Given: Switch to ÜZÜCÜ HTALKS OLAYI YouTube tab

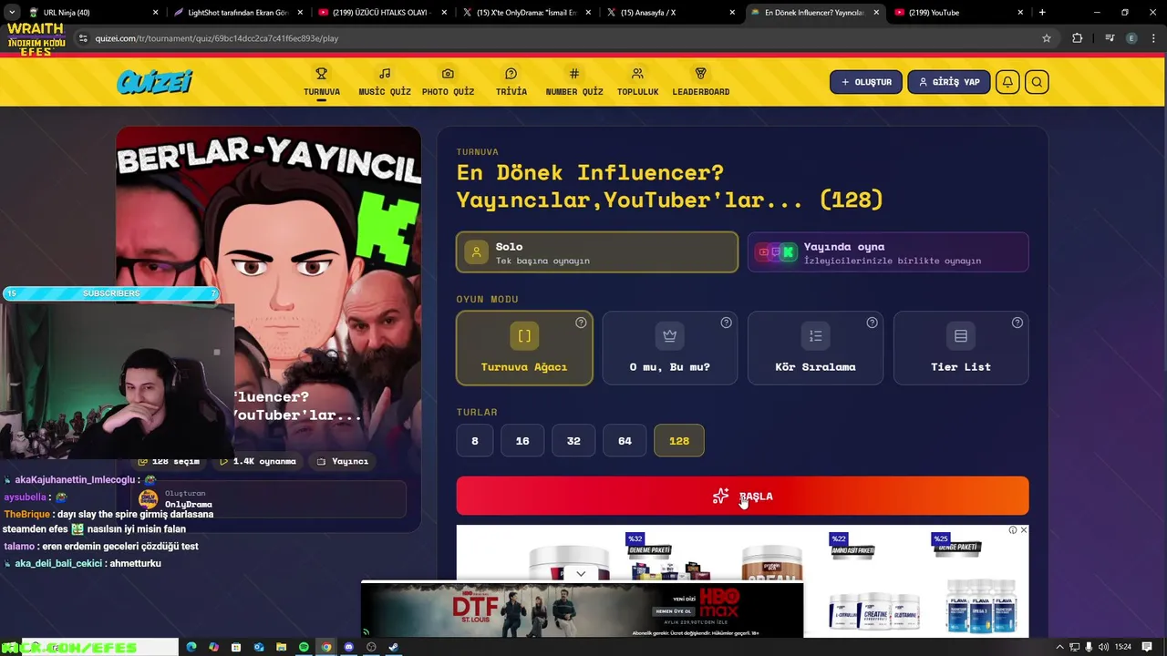Looking at the screenshot, I should (x=382, y=13).
